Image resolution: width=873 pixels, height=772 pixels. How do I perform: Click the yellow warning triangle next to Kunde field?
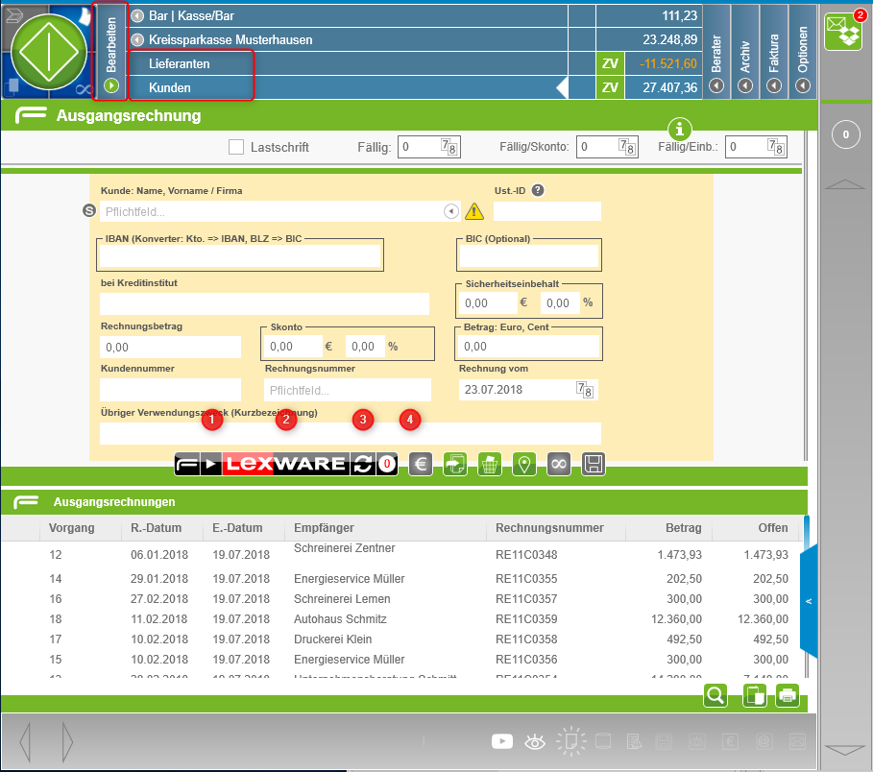pos(473,211)
